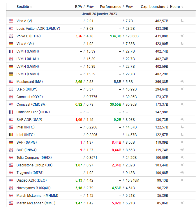Click the US flag beside Diageo ADR

11,180
